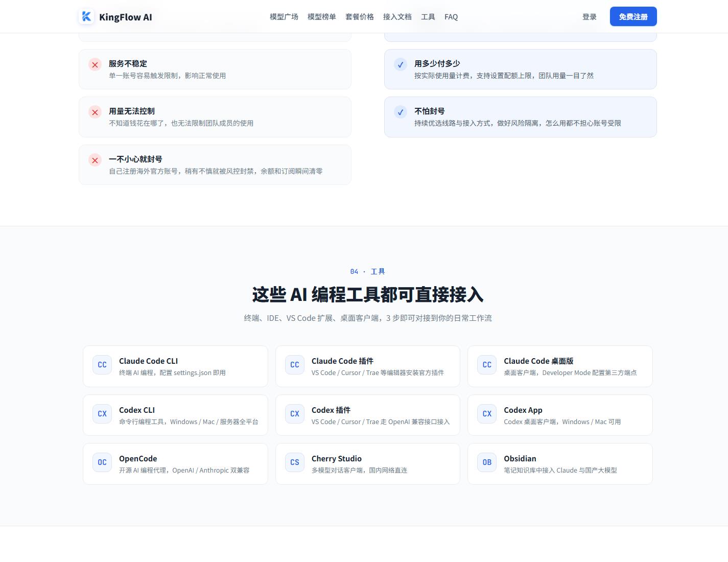Click the CS icon for Cherry Studio
This screenshot has height=562, width=728.
click(295, 462)
